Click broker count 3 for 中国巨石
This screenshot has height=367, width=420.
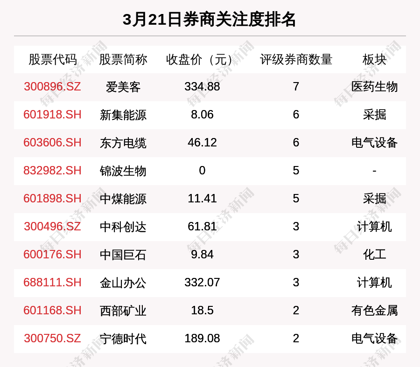(296, 254)
